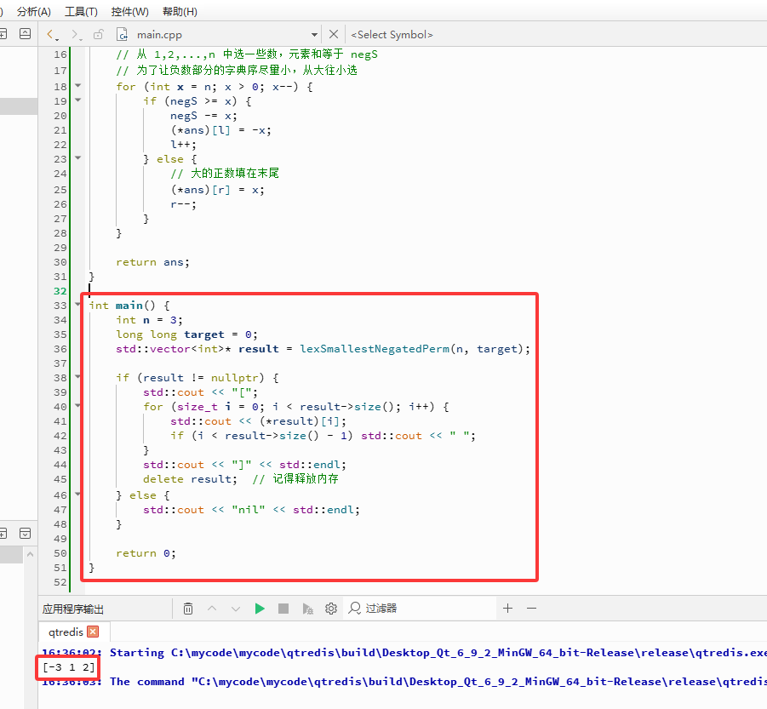This screenshot has width=767, height=709.
Task: Open the Select Symbol combo box
Action: 392,35
